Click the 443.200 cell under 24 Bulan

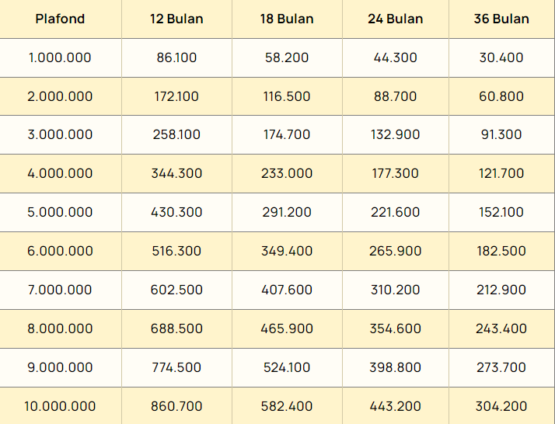(x=395, y=406)
